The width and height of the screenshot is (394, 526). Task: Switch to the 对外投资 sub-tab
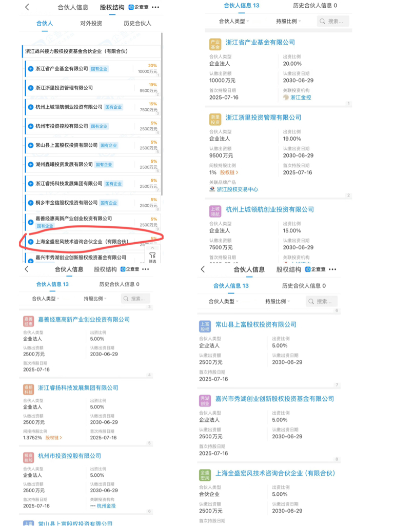pos(91,23)
